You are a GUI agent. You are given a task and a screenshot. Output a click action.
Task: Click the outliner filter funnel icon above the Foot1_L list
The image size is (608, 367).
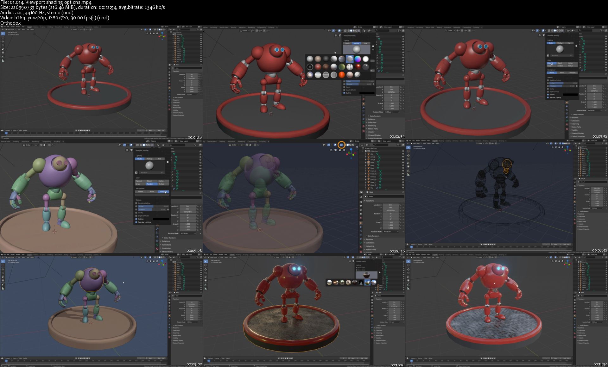click(x=398, y=145)
